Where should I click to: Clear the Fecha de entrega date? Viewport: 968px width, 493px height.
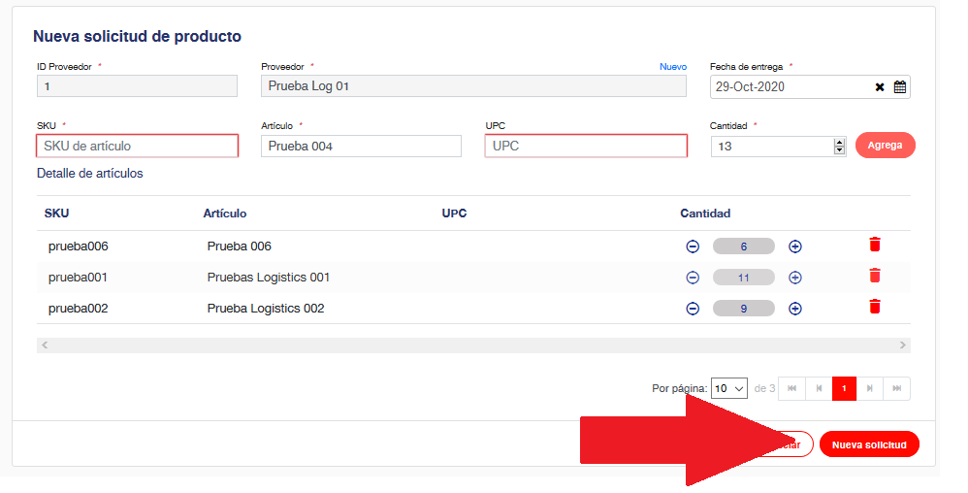click(x=880, y=87)
